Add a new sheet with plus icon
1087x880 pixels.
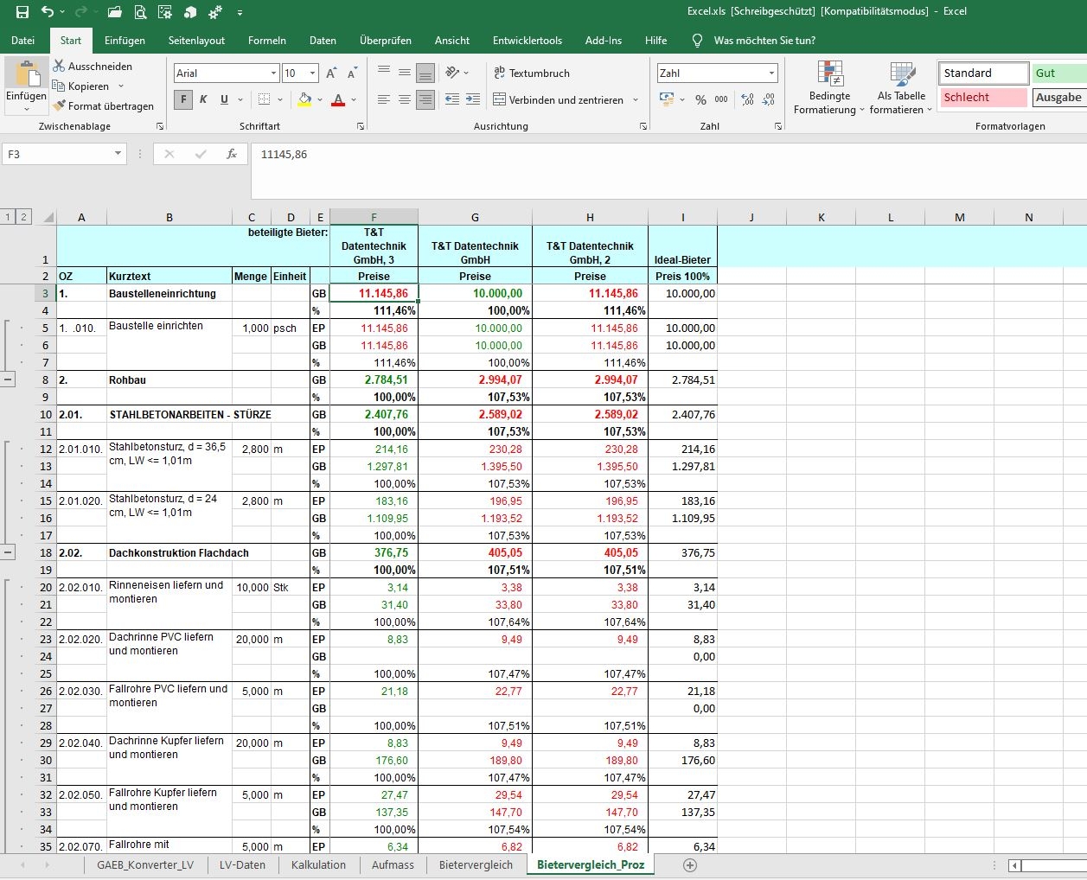pos(690,864)
